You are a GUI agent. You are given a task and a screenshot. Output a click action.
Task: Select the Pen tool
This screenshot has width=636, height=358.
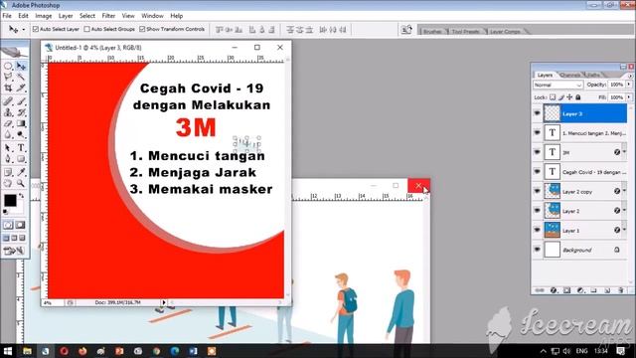pyautogui.click(x=8, y=159)
